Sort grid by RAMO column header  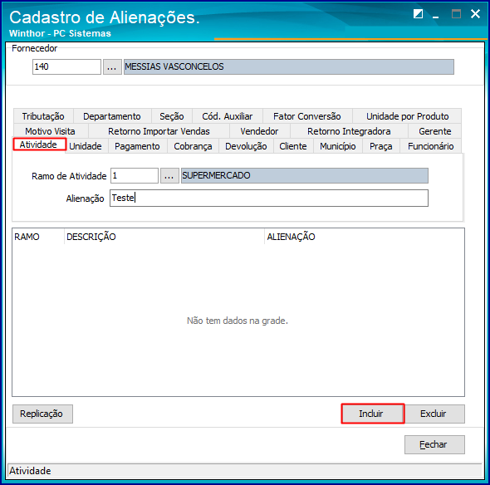[38, 237]
